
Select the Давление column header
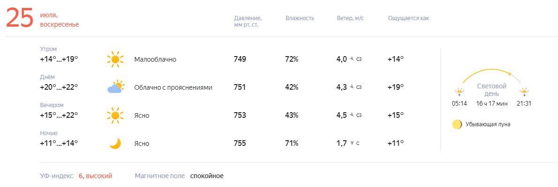point(248,22)
